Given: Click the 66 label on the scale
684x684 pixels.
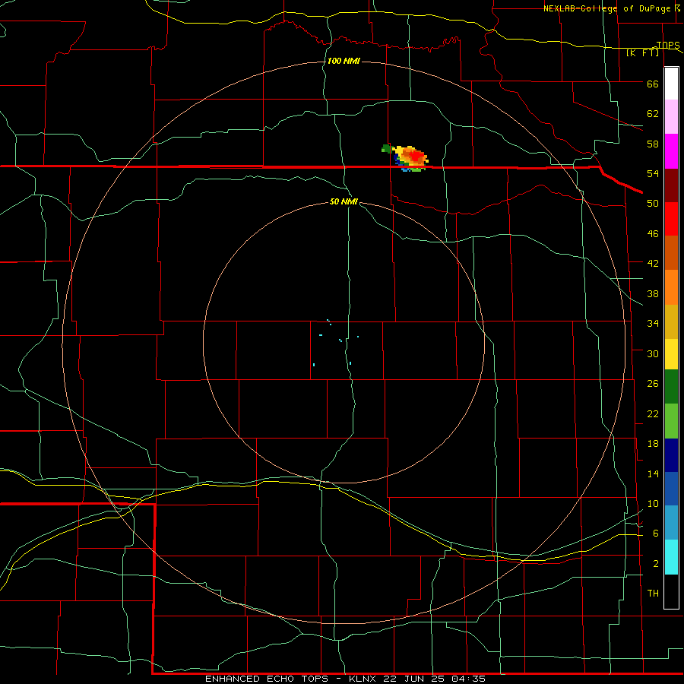Looking at the screenshot, I should click(653, 84).
